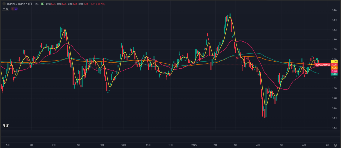Click the 1.70 price axis label
The image size is (341, 148).
[x=334, y=88]
